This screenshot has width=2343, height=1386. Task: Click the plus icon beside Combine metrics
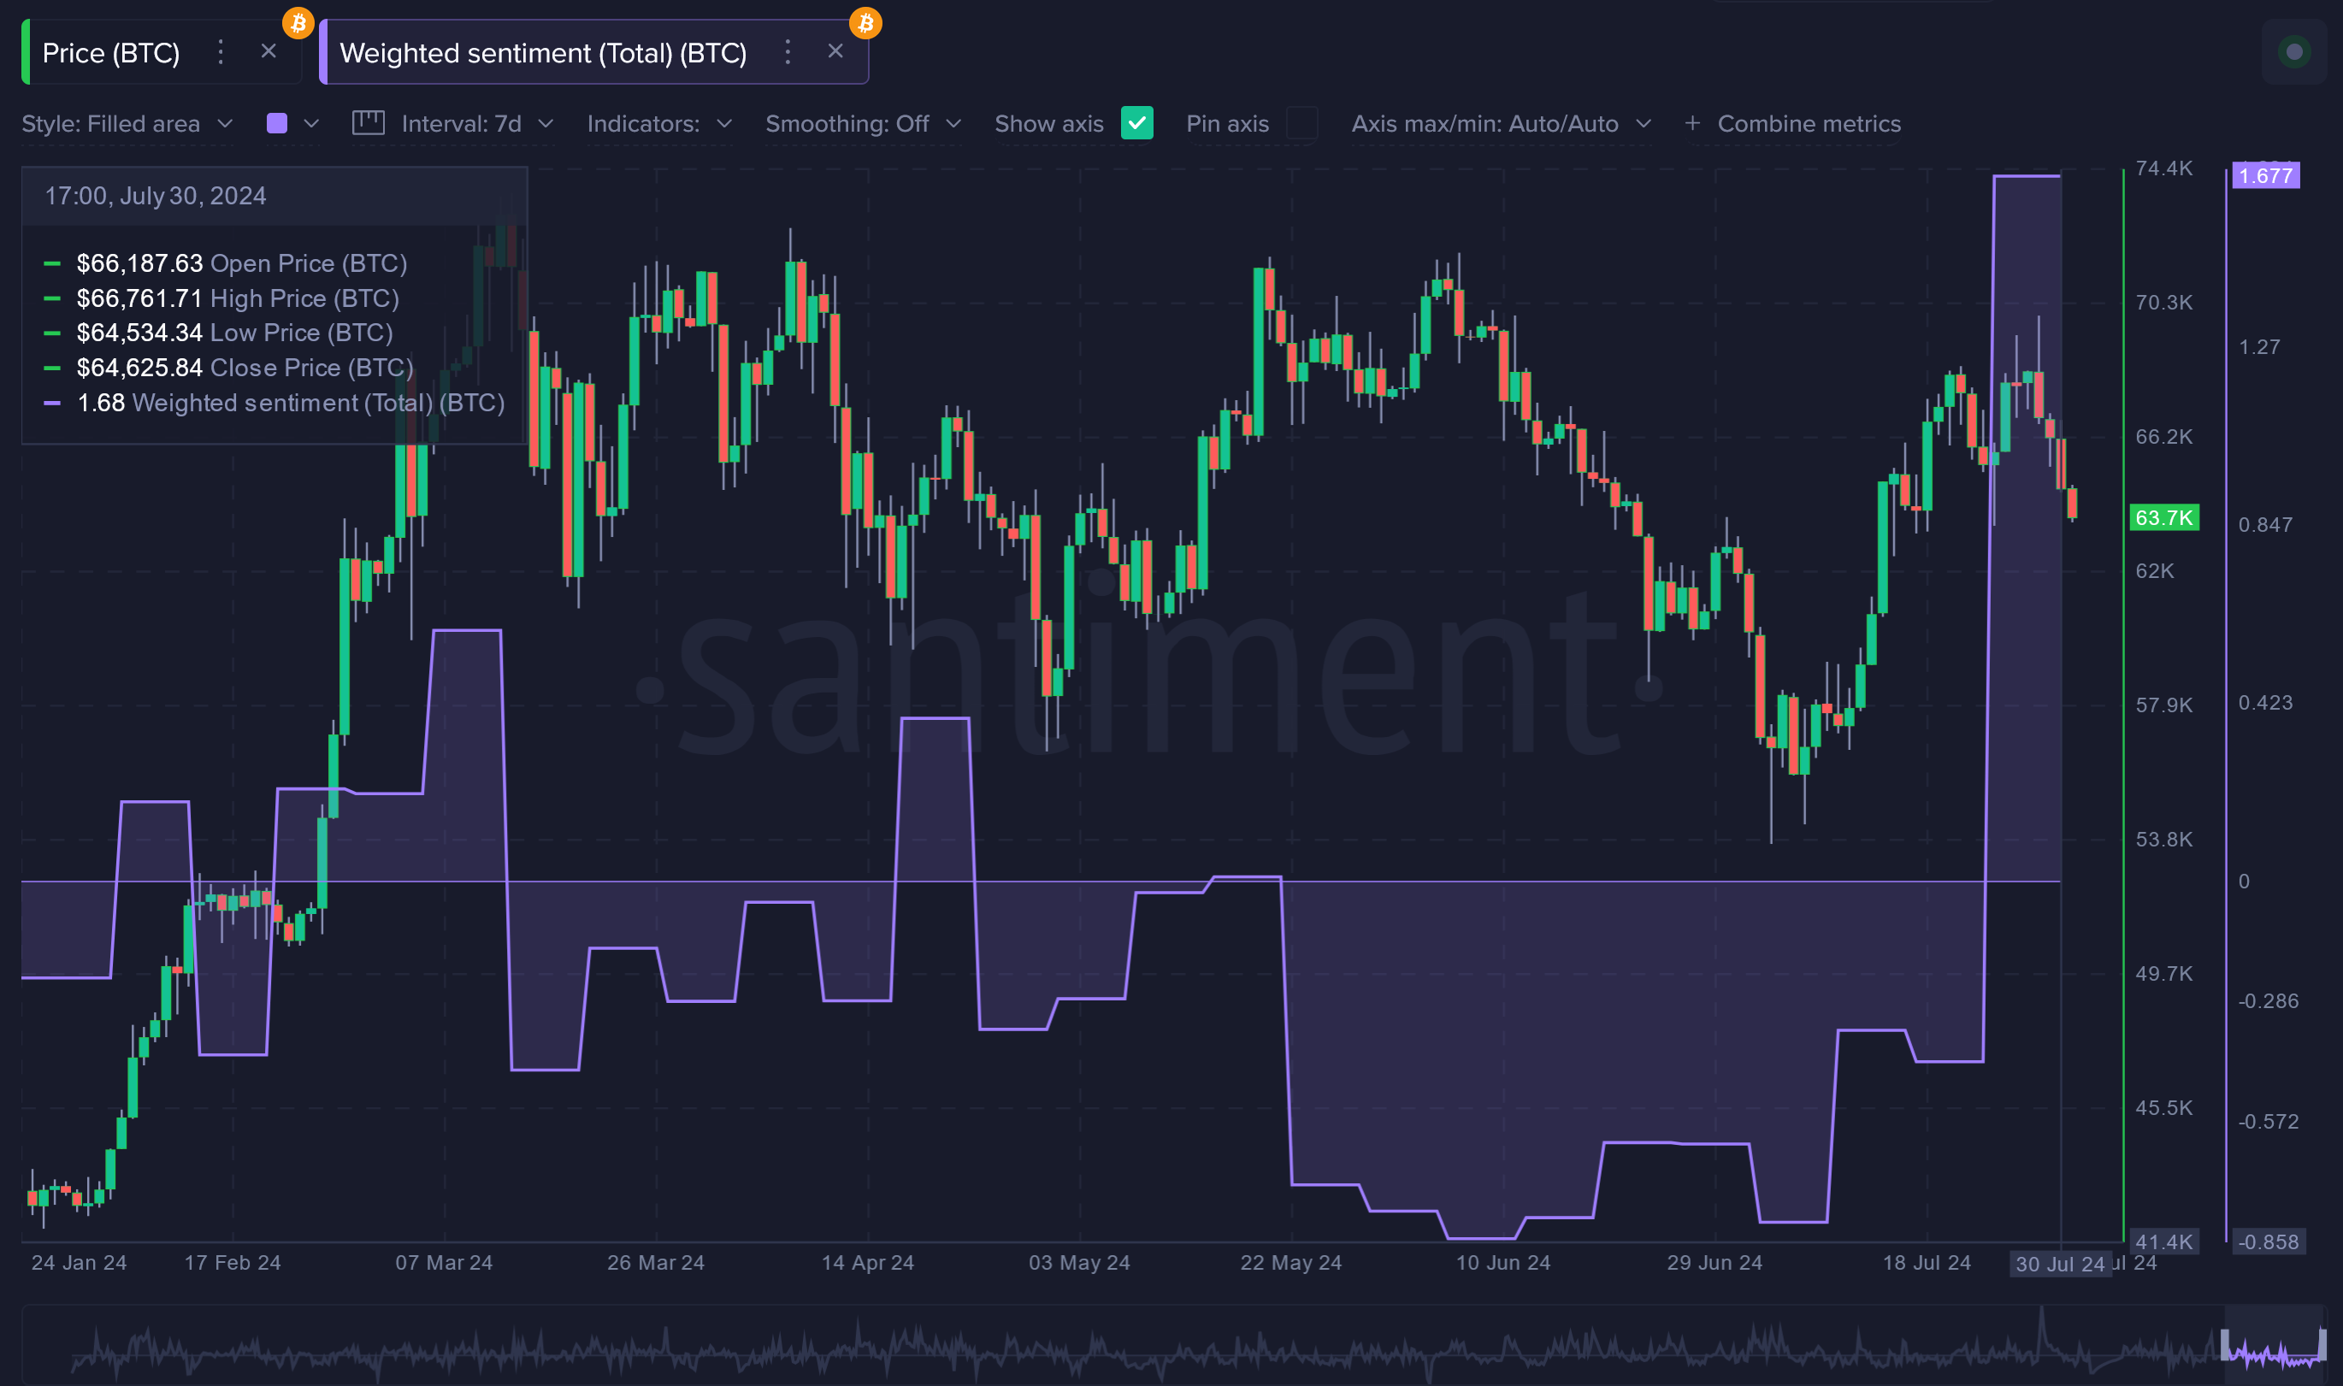coord(1692,123)
